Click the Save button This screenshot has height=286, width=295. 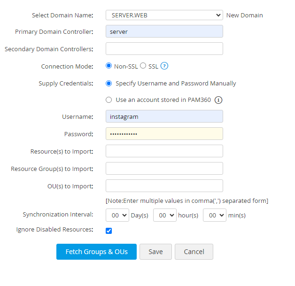coord(155,252)
